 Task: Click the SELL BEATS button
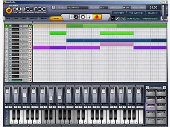pos(153,13)
